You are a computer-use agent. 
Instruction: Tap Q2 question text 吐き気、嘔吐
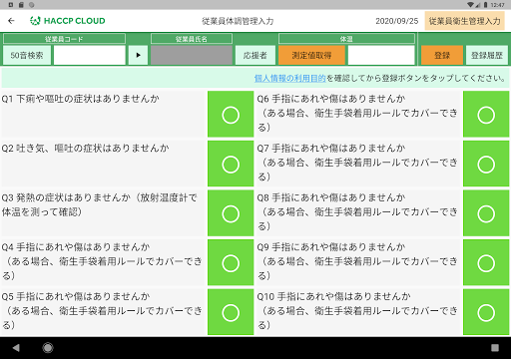pyautogui.click(x=86, y=148)
